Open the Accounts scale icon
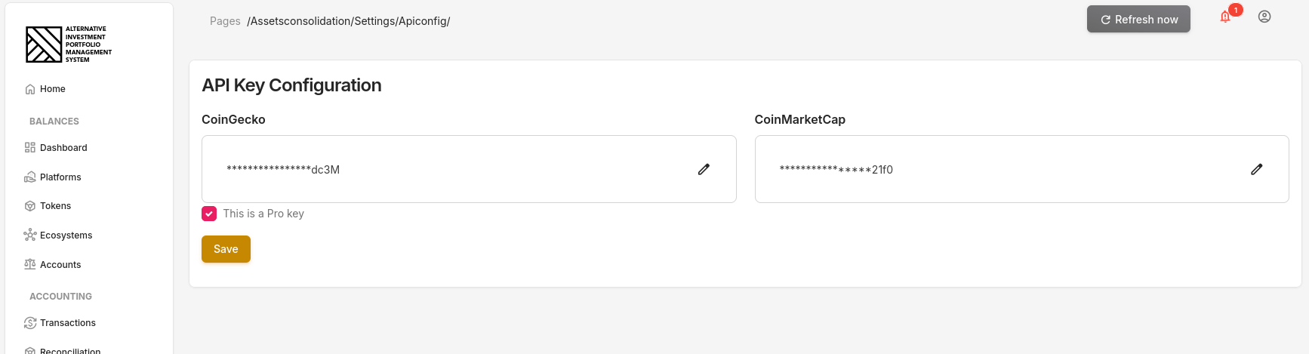 pyautogui.click(x=30, y=265)
